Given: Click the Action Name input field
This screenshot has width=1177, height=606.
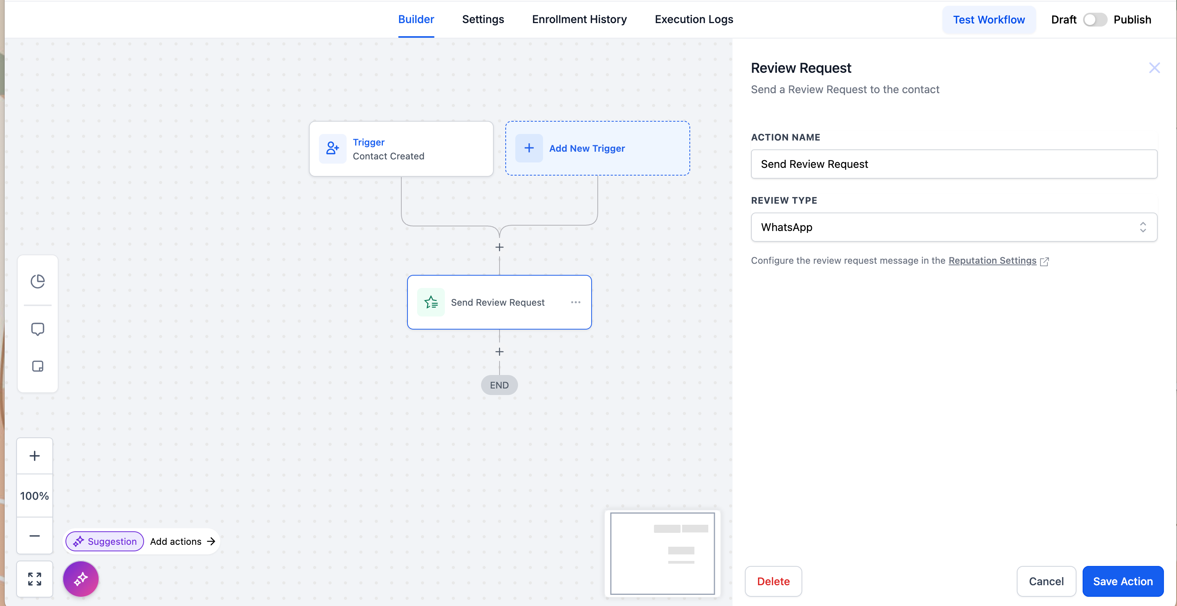Looking at the screenshot, I should [954, 164].
